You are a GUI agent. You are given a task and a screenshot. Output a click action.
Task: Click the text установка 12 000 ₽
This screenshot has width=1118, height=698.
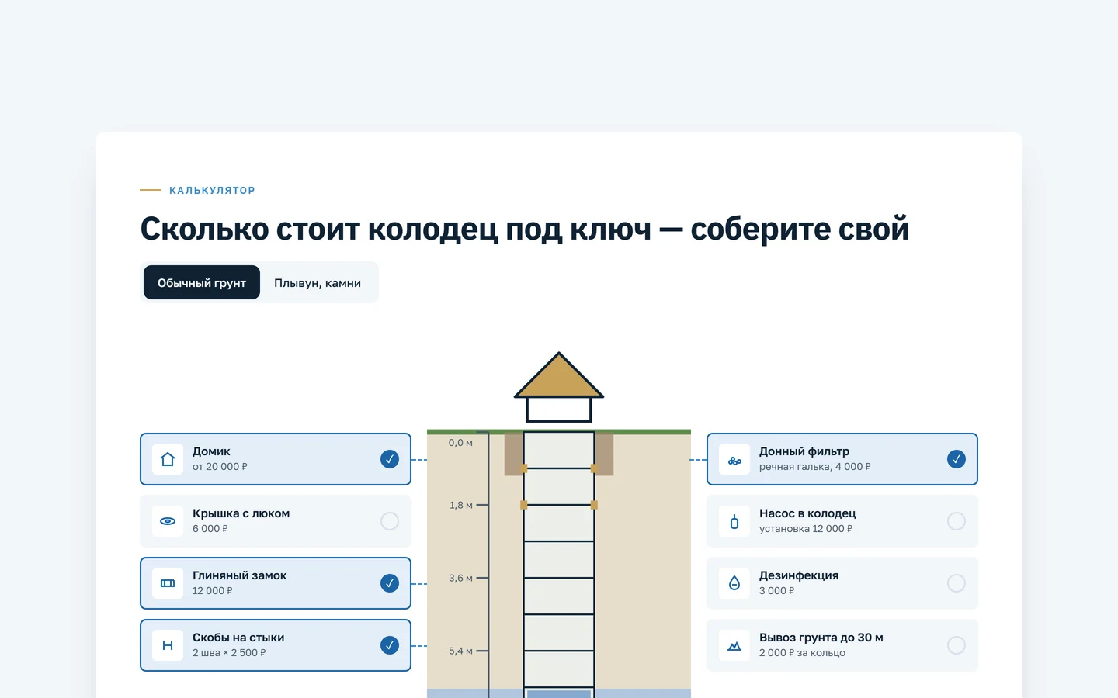pos(806,529)
